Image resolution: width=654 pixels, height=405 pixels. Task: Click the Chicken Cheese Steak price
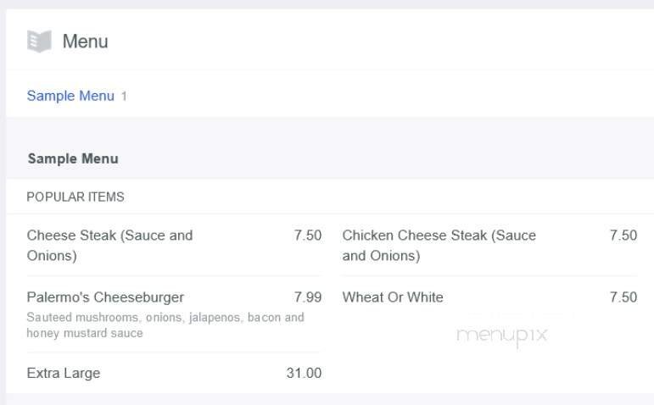coord(623,236)
